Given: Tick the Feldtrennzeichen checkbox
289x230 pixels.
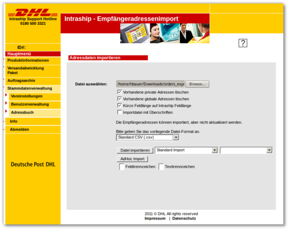Looking at the screenshot, I should [122, 166].
